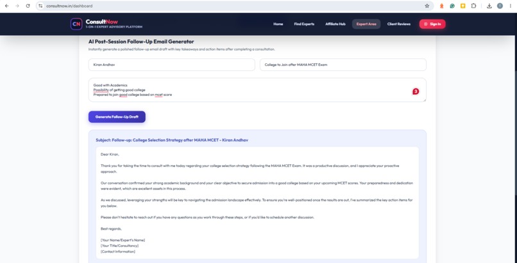Click Generate Follow-Up Draft button
Viewport: 517px width, 263px height.
[117, 116]
